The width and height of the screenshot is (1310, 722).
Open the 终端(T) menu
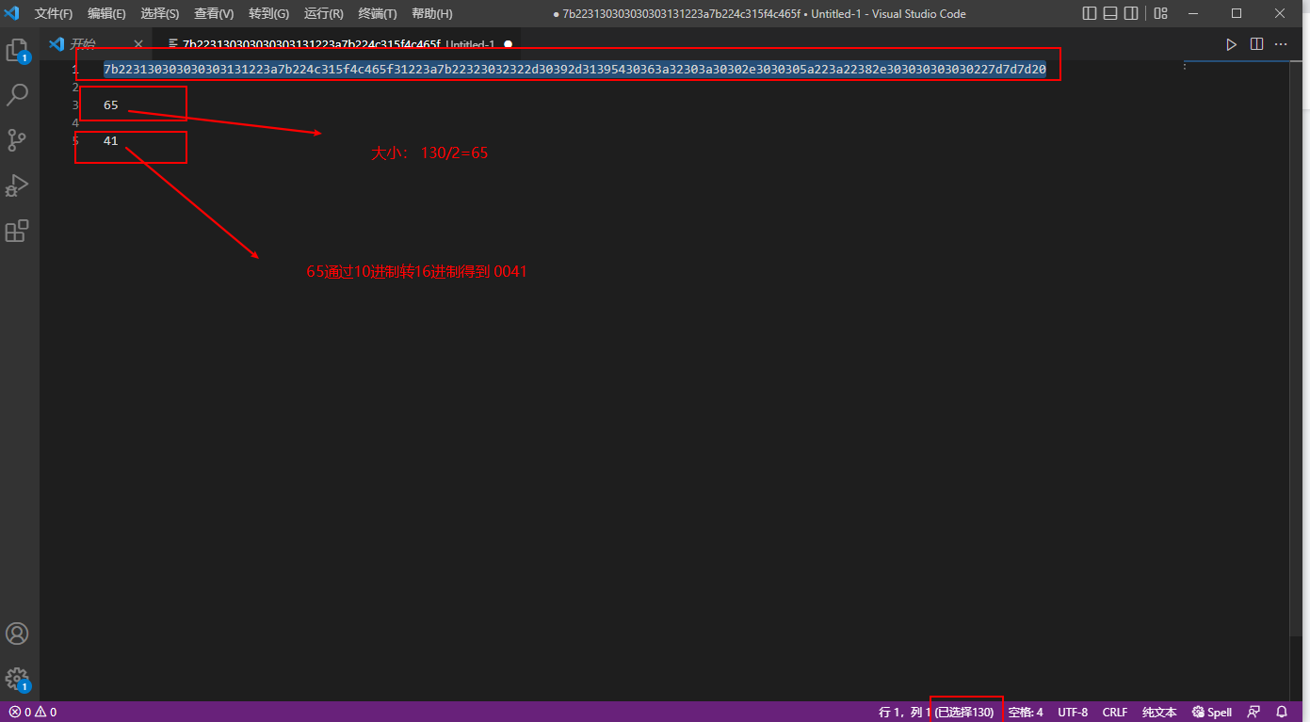(378, 14)
